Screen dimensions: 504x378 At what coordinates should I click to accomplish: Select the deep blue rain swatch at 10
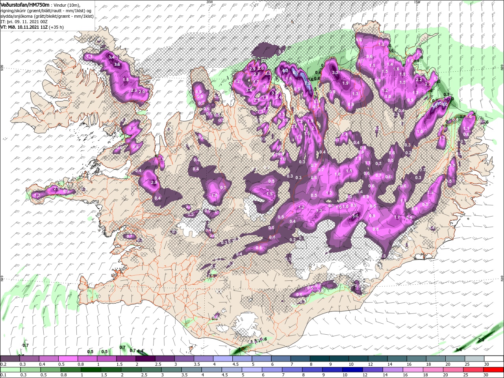coord(352,370)
